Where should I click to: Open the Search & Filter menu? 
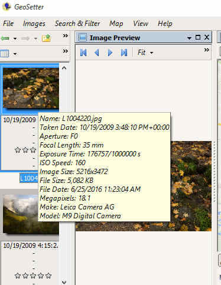pyautogui.click(x=77, y=24)
